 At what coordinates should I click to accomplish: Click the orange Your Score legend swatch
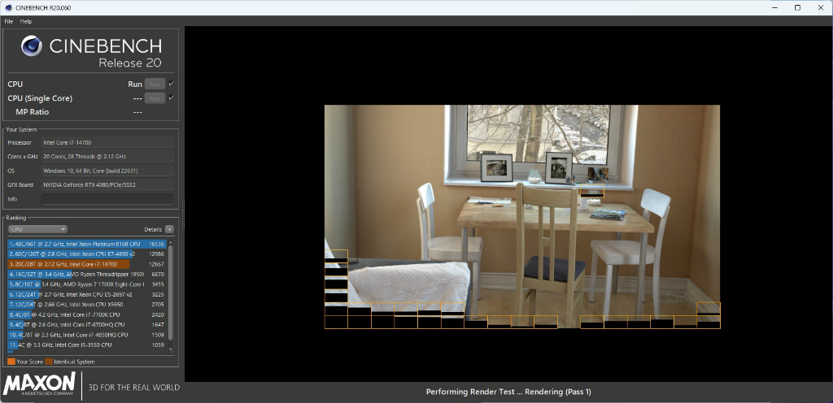click(x=11, y=362)
